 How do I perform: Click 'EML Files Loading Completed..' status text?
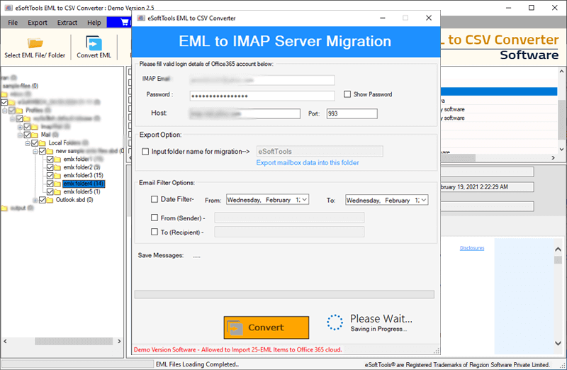198,364
